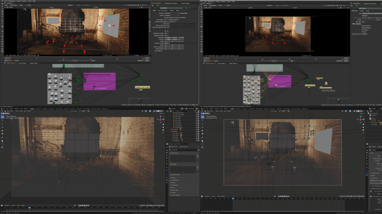Open the Rotation Order dropdown
Viewport: 382px width, 214px height.
pos(166,35)
